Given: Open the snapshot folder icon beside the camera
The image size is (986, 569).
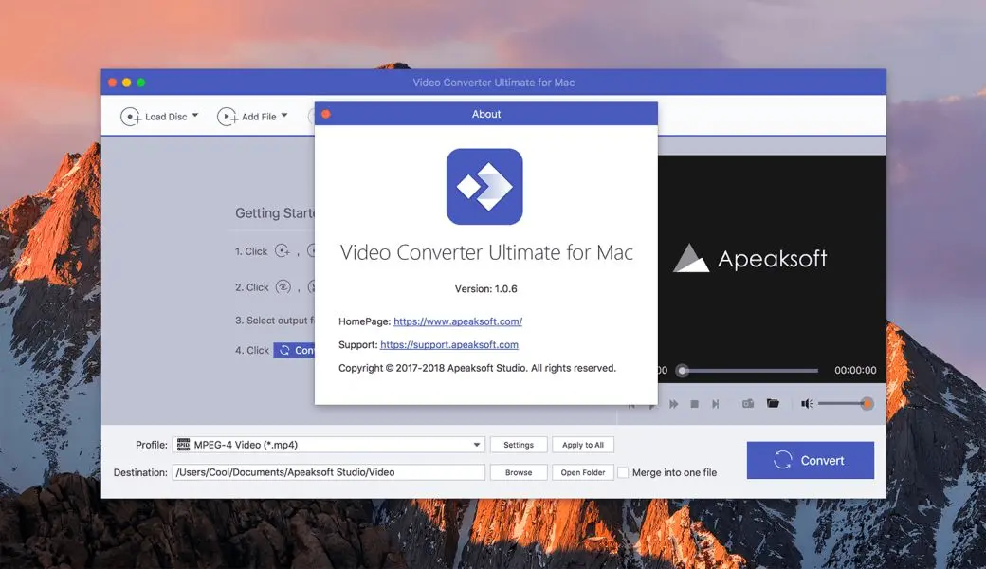Looking at the screenshot, I should (x=774, y=403).
